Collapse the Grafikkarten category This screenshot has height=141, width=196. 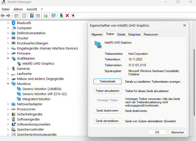(x=8, y=58)
